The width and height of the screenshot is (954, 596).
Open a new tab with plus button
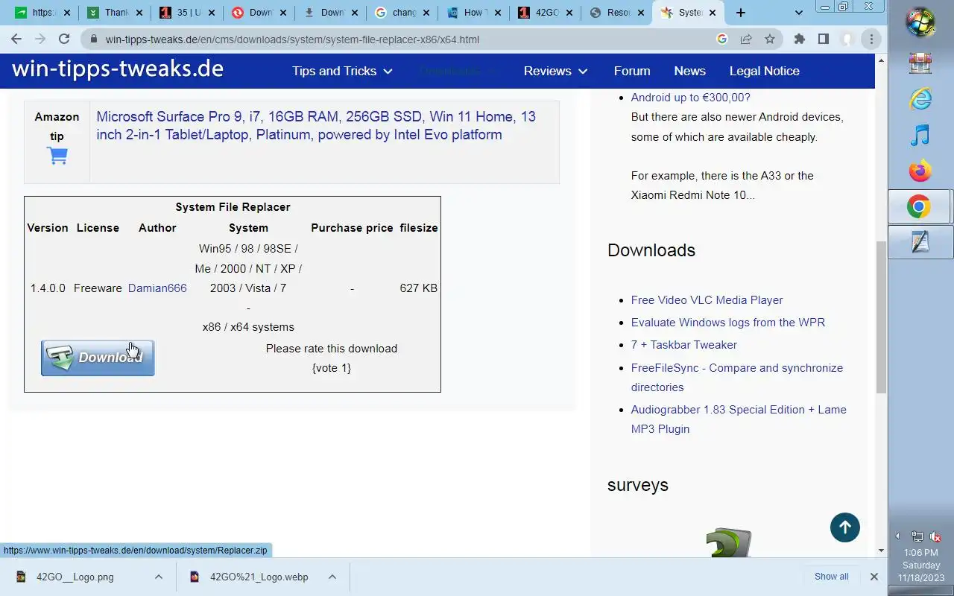coord(740,13)
